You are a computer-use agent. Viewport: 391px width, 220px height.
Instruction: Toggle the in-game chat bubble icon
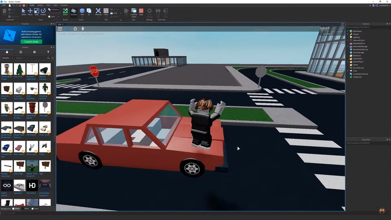[68, 29]
